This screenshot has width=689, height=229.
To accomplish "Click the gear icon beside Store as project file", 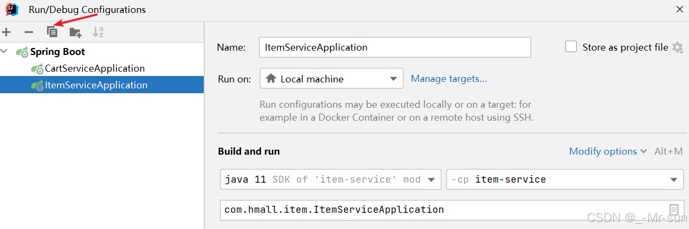I will coord(677,47).
